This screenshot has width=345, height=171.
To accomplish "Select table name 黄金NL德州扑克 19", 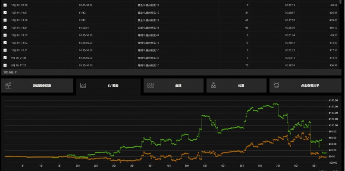I will pyautogui.click(x=148, y=13).
